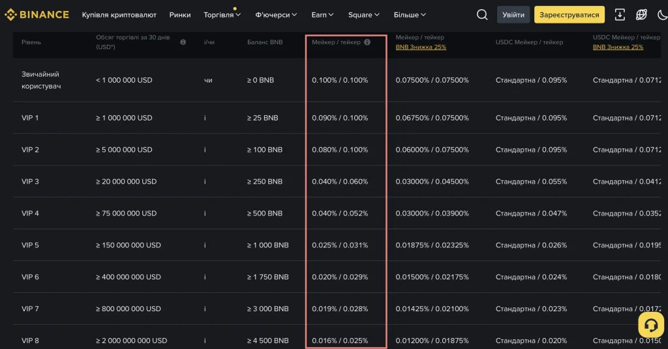668x349 pixels.
Task: Click the '≥ 0 BNB' balance cell
Action: (260, 80)
